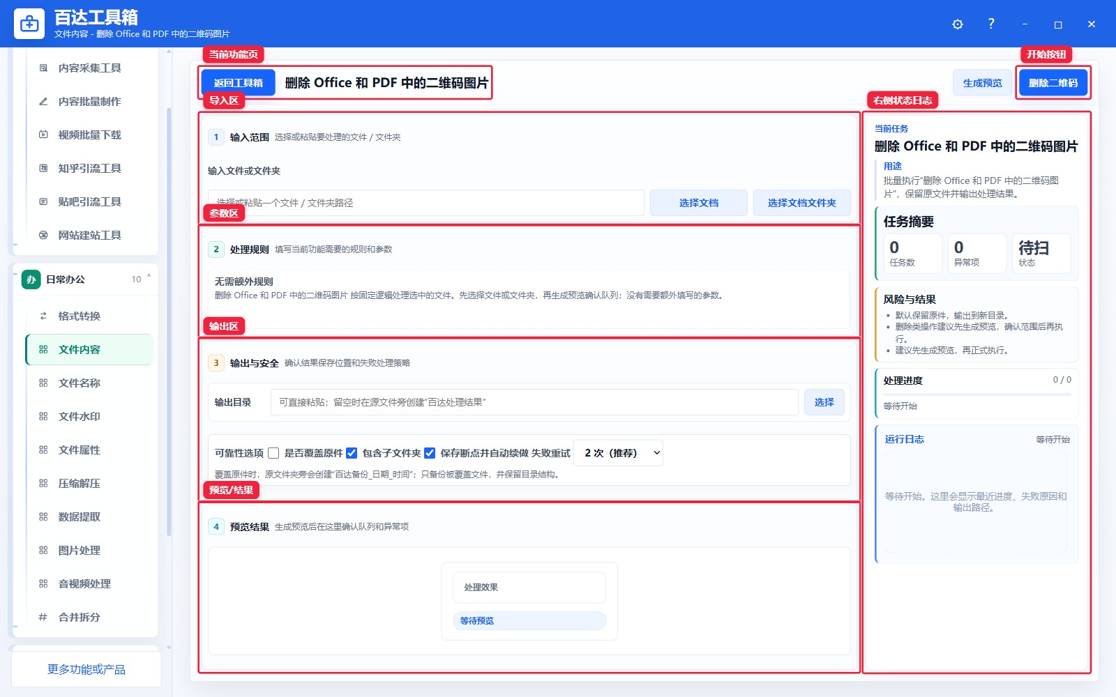Viewport: 1116px width, 697px height.
Task: Click the grid icon beside 文件属性
Action: tap(43, 450)
